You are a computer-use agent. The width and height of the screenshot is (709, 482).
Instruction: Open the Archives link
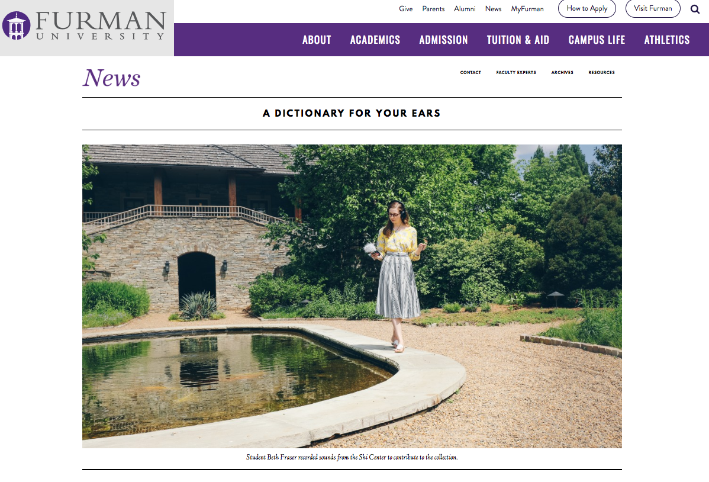pos(562,72)
